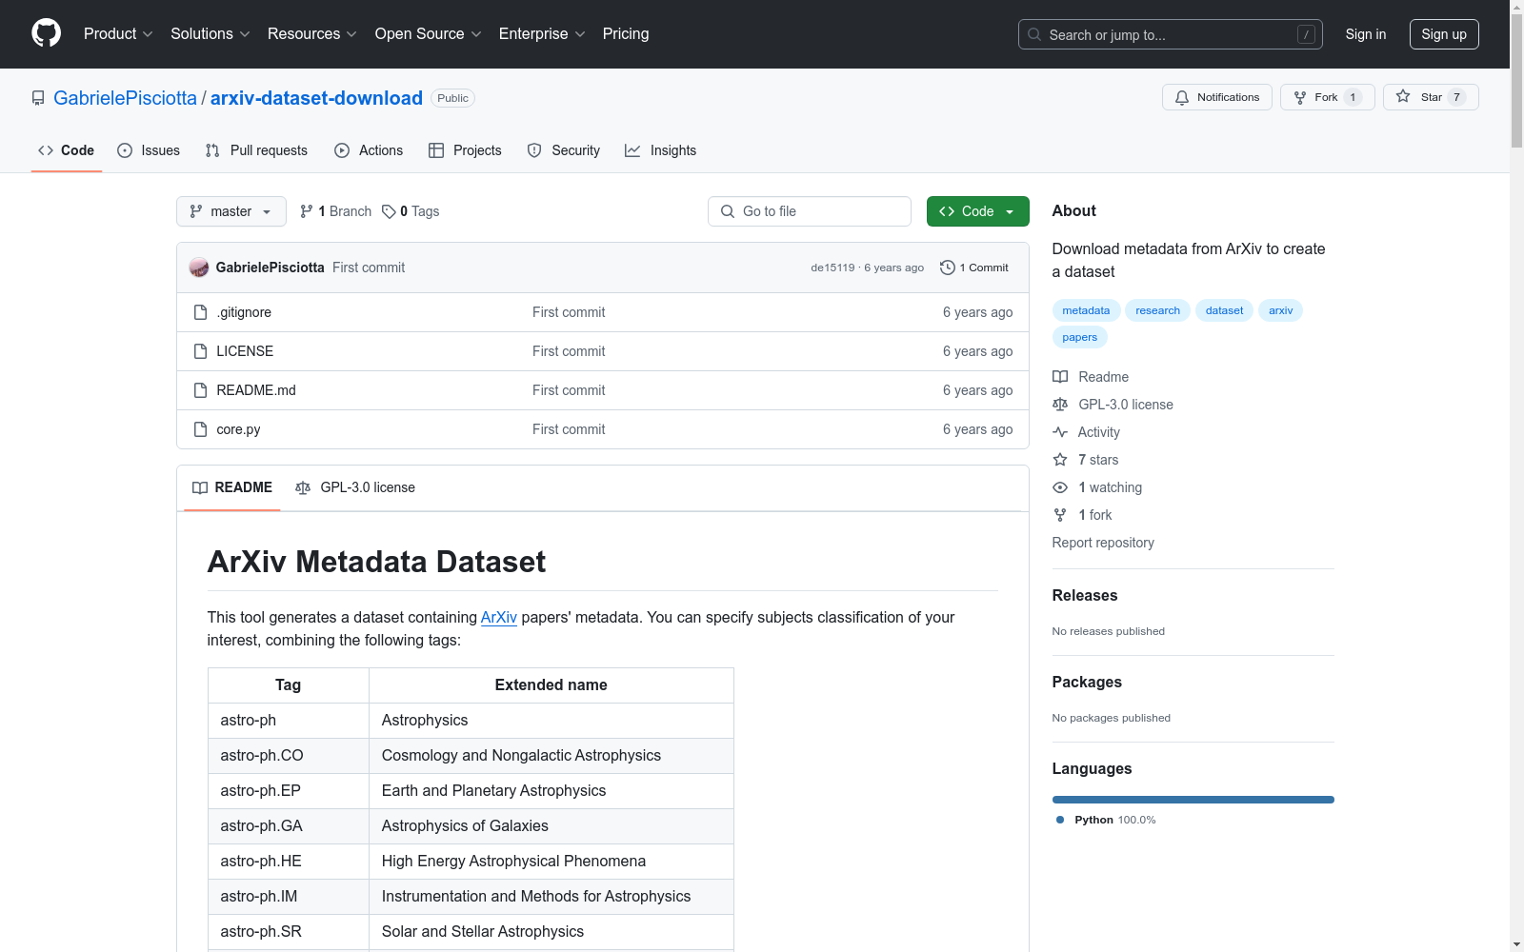Open the green Code dropdown button
The width and height of the screenshot is (1524, 952).
977,211
